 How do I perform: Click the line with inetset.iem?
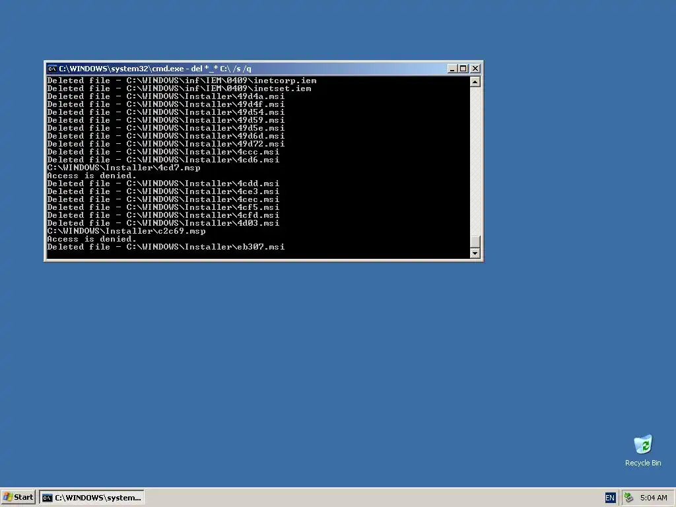tap(180, 88)
